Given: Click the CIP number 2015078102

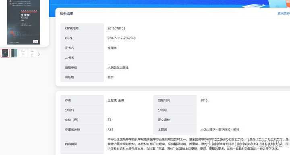Looking at the screenshot, I should pos(116,29).
